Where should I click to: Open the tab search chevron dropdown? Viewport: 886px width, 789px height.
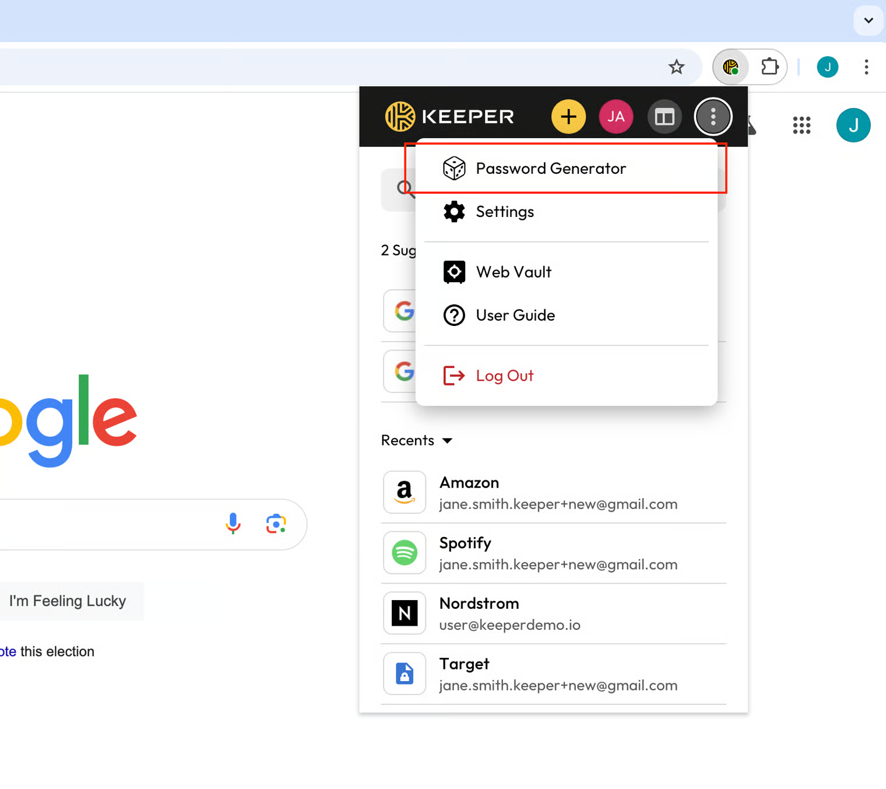pyautogui.click(x=868, y=20)
